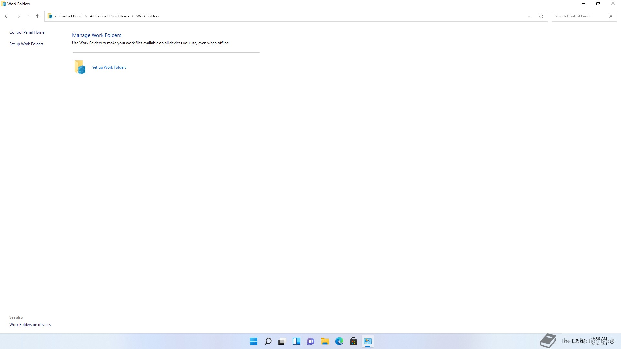Image resolution: width=621 pixels, height=349 pixels.
Task: Open taskbar Search
Action: 268,341
